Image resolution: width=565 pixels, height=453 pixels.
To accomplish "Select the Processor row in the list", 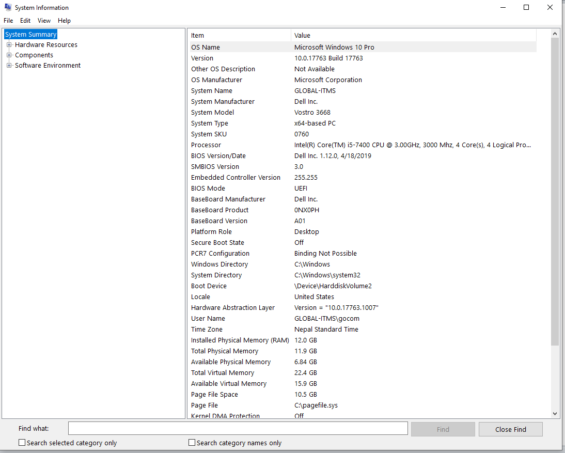I will click(362, 145).
